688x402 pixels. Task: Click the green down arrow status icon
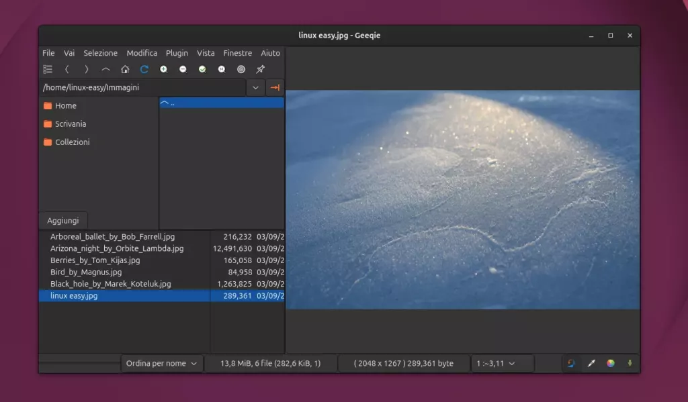coord(630,364)
